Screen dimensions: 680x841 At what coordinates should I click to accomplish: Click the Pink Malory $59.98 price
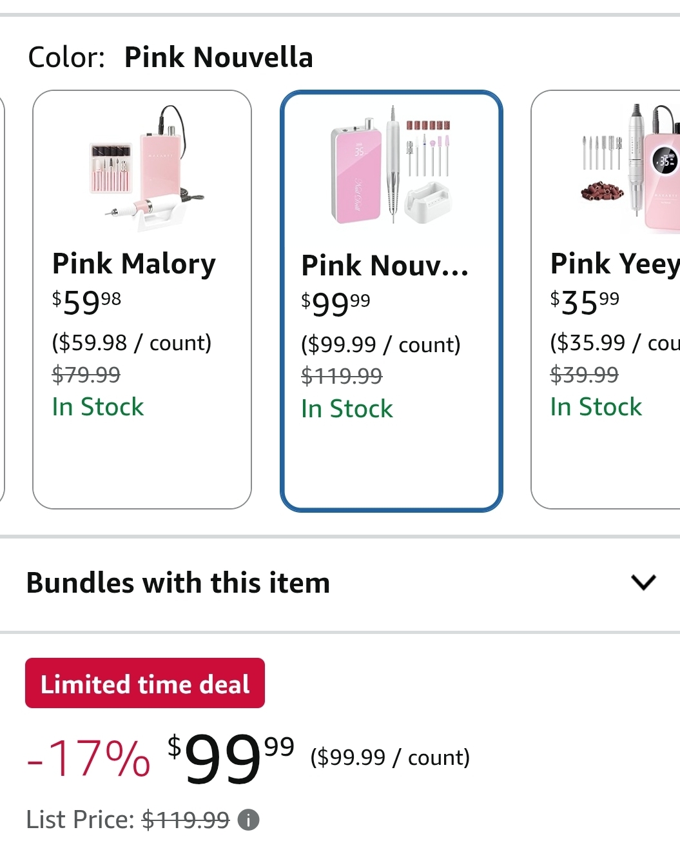[x=86, y=302]
